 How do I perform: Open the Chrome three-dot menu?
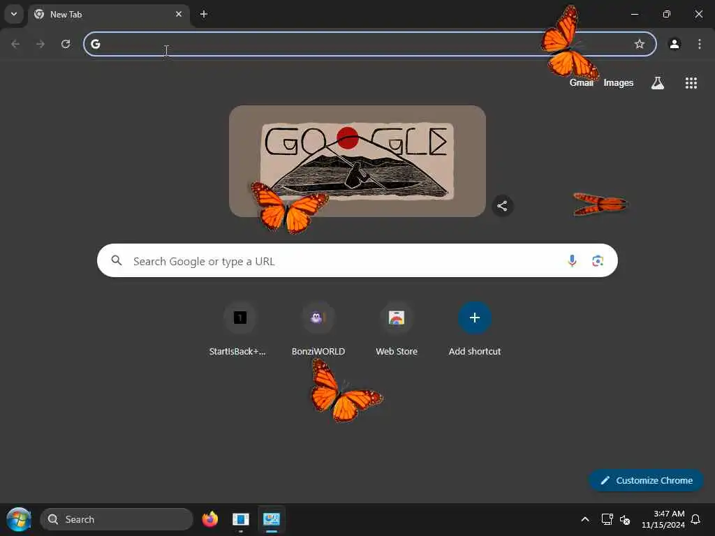click(700, 44)
